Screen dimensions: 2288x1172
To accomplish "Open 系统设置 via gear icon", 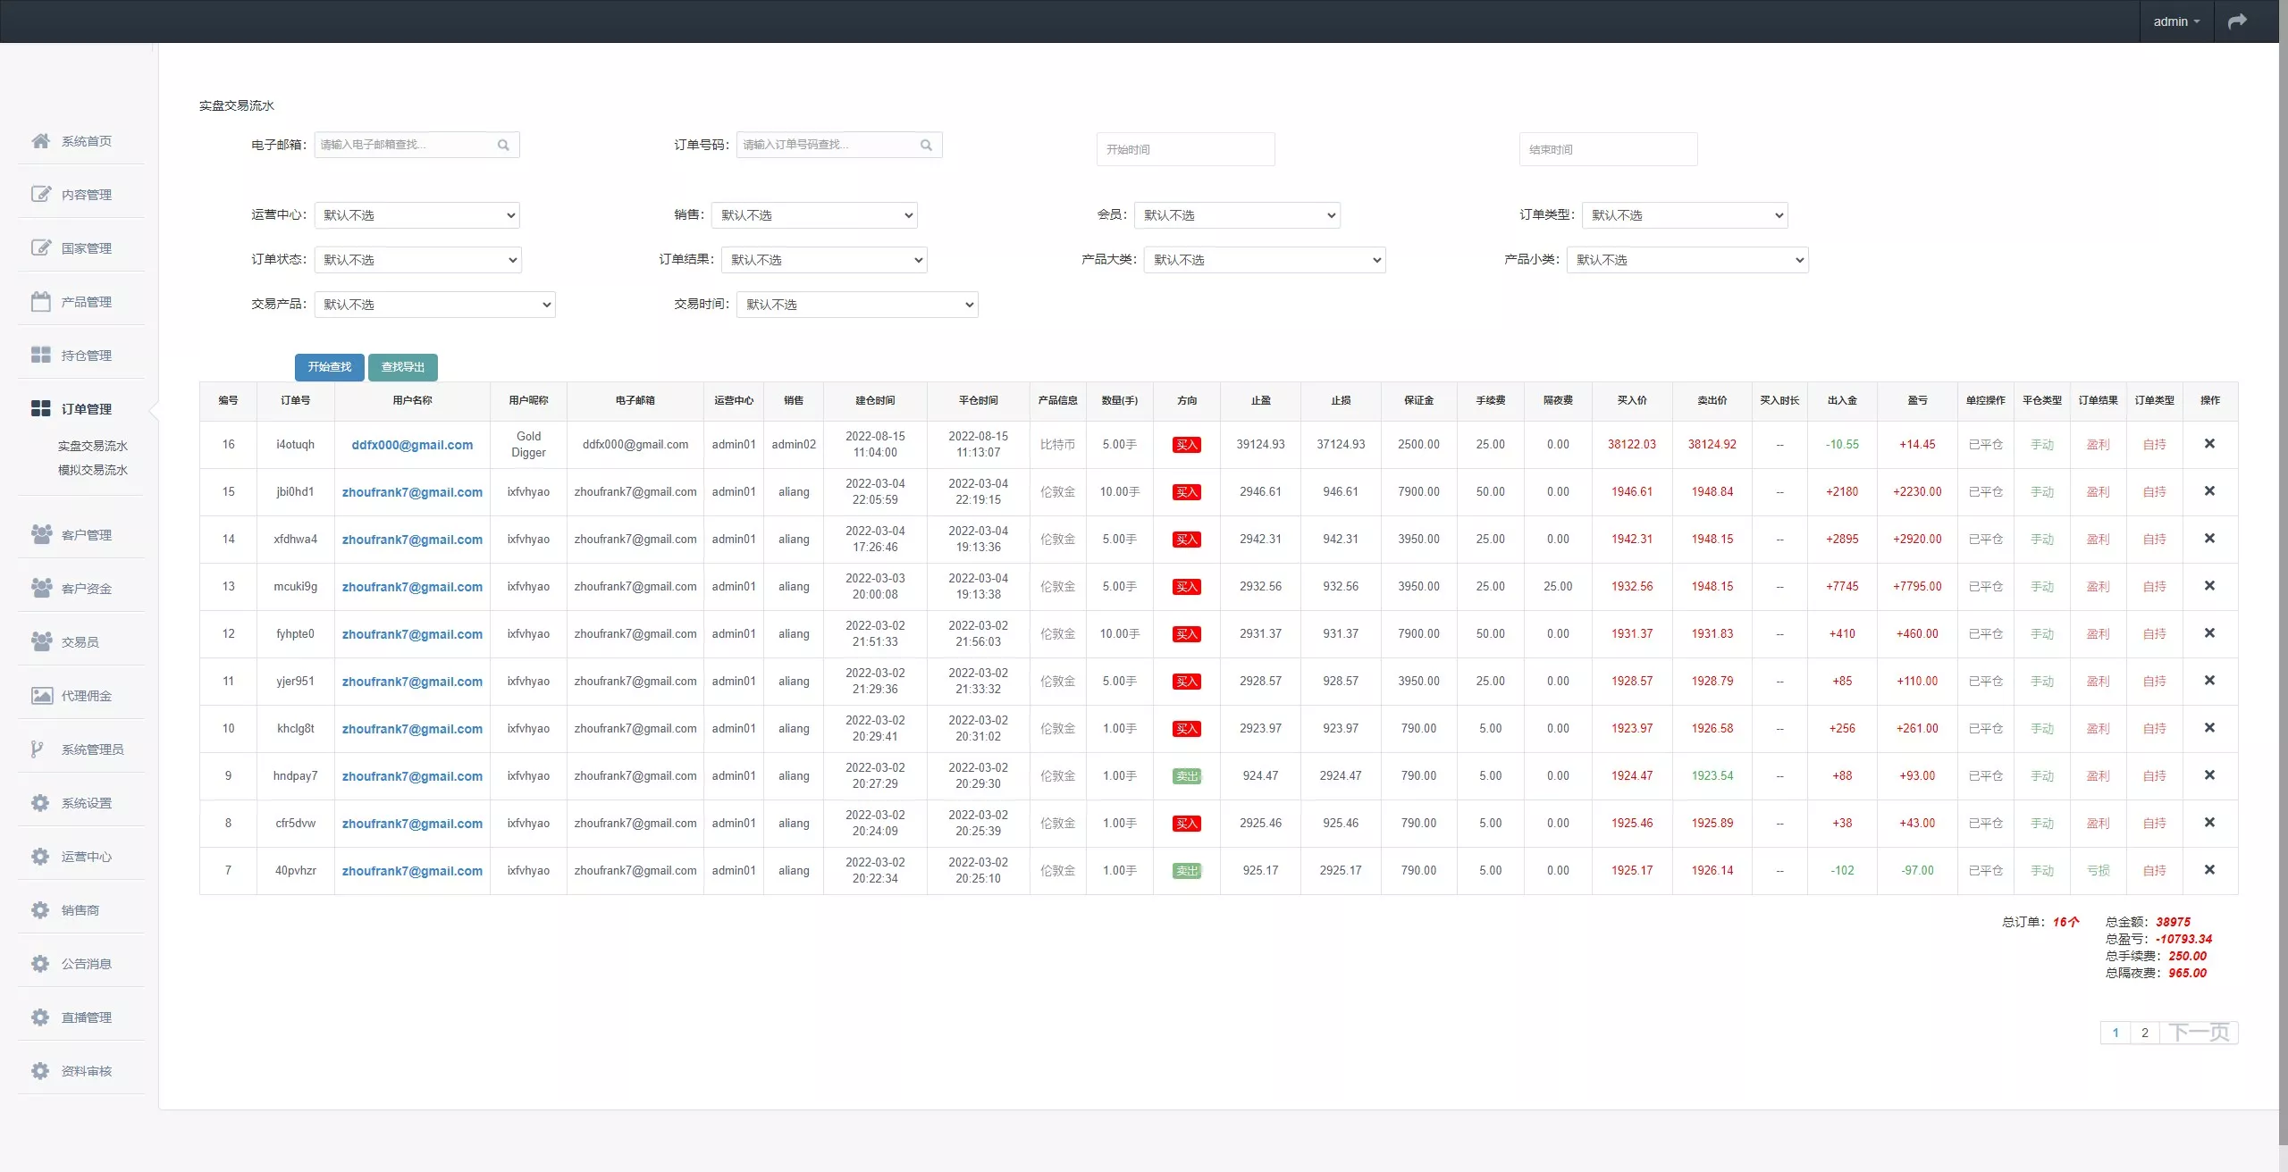I will (x=41, y=803).
